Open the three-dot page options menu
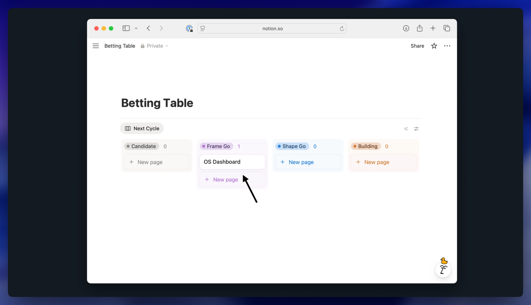Image resolution: width=531 pixels, height=305 pixels. [447, 46]
